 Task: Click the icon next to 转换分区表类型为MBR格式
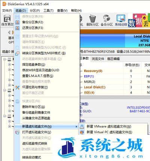(17, 53)
